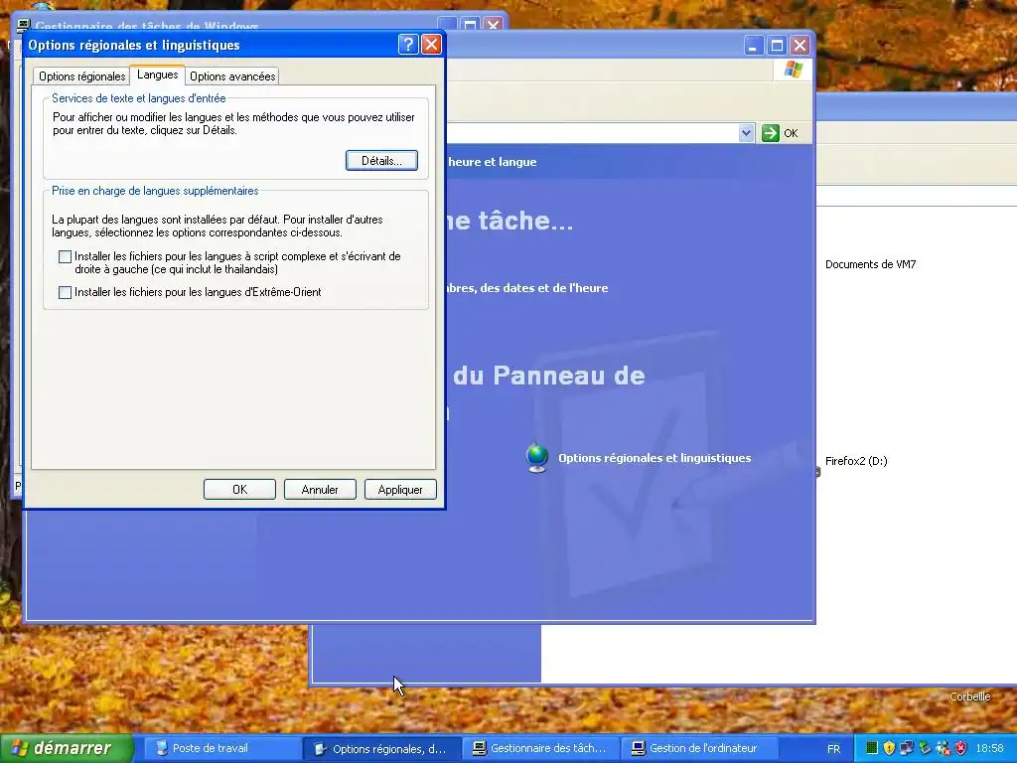Switch to Gestion de l'ordinateur taskbar button
The image size is (1017, 763).
pyautogui.click(x=699, y=749)
